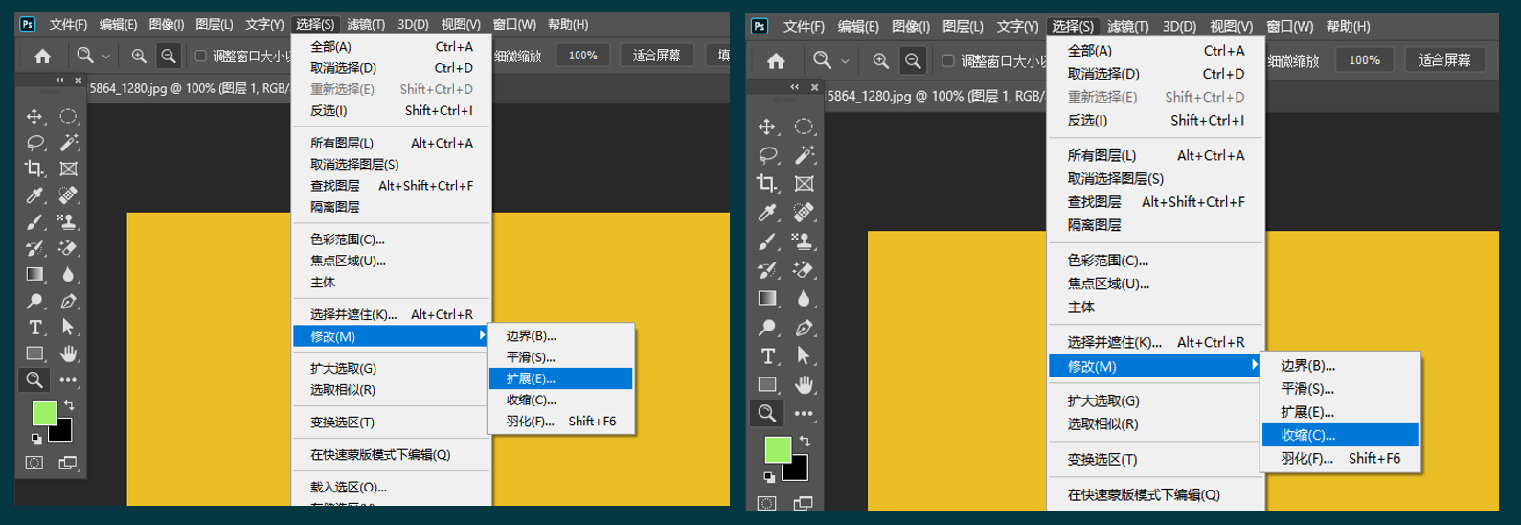Screen dimensions: 1521x525
Task: Select the Lasso tool in left toolbar
Action: 35,143
